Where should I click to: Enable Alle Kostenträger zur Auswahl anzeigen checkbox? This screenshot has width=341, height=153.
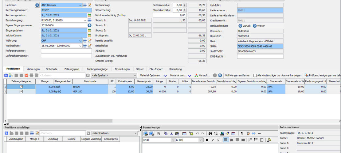(255, 75)
